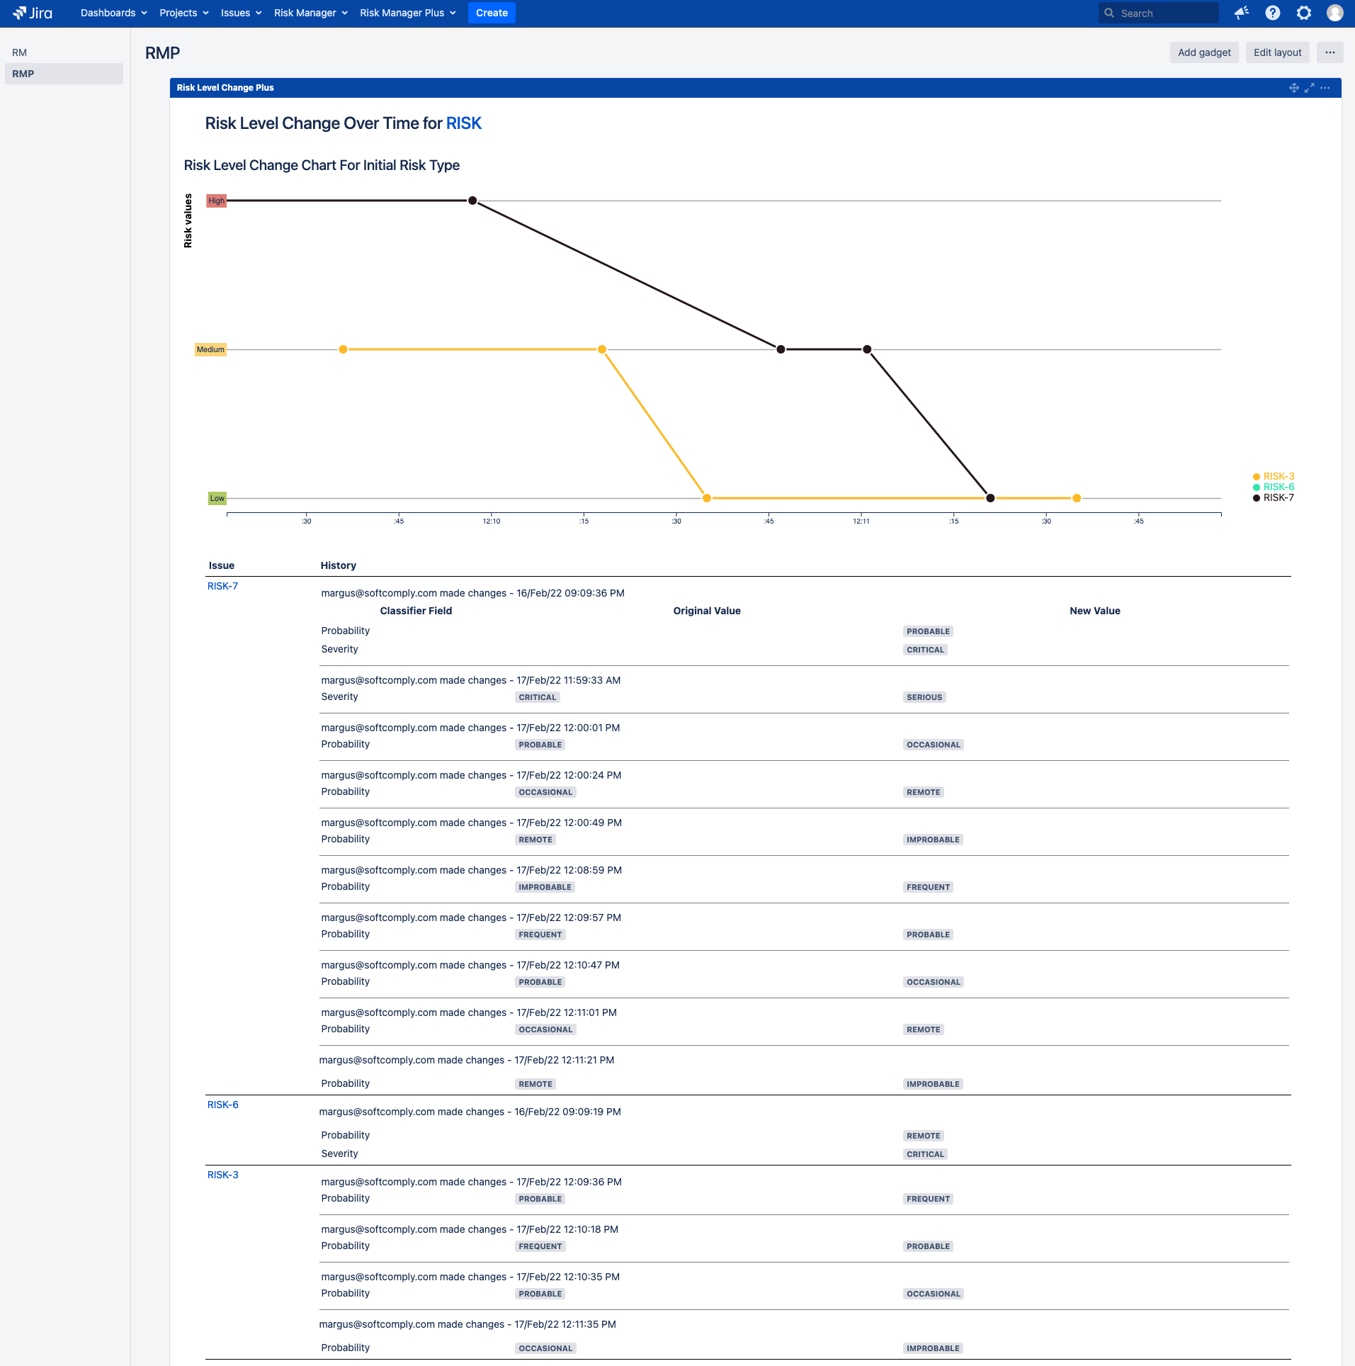Open the gadget more options ellipsis
1355x1366 pixels.
coord(1325,87)
